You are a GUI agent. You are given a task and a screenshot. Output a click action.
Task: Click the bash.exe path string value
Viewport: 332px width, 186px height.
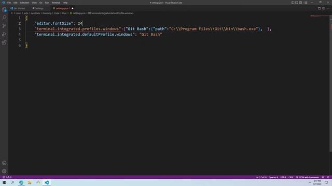[213, 29]
